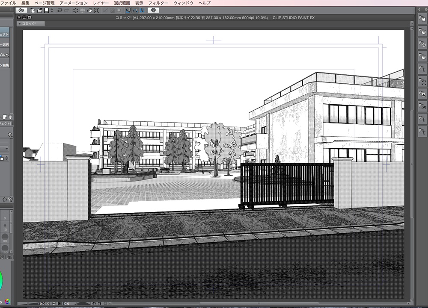
Task: Open CLIP STUDIO launcher icon
Action: [21, 10]
